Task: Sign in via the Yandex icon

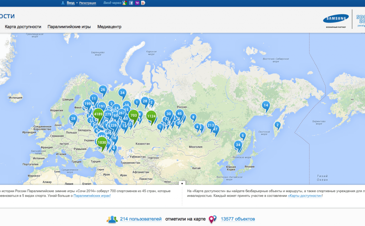Action: [143, 3]
